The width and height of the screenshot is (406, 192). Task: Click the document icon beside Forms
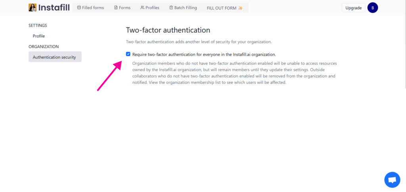116,8
